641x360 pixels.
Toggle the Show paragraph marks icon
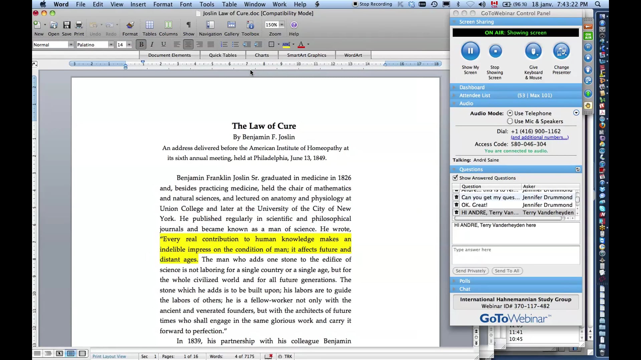click(x=188, y=25)
